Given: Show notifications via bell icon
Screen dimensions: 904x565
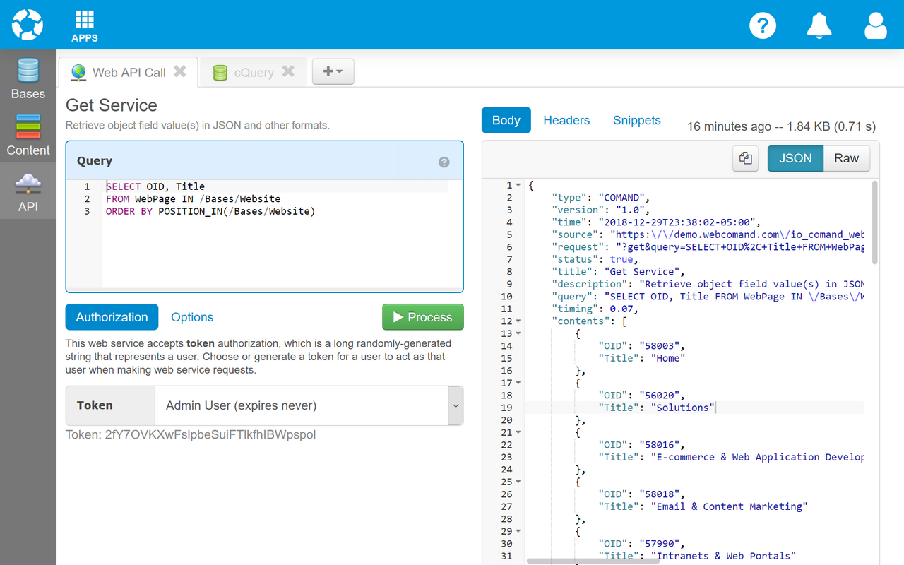Looking at the screenshot, I should pyautogui.click(x=819, y=25).
